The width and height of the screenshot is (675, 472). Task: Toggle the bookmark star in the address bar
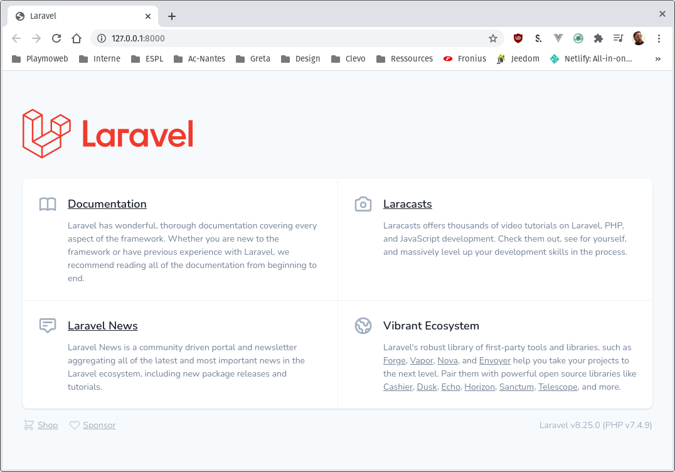(493, 38)
